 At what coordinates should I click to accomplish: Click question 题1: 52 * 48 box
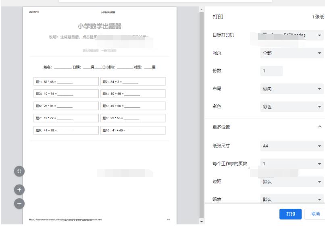tap(65, 81)
